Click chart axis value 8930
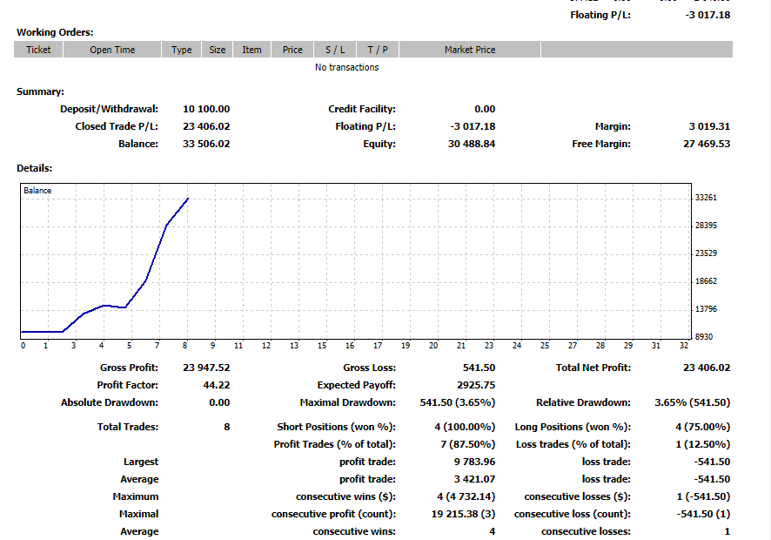Image resolution: width=771 pixels, height=540 pixels. click(704, 337)
